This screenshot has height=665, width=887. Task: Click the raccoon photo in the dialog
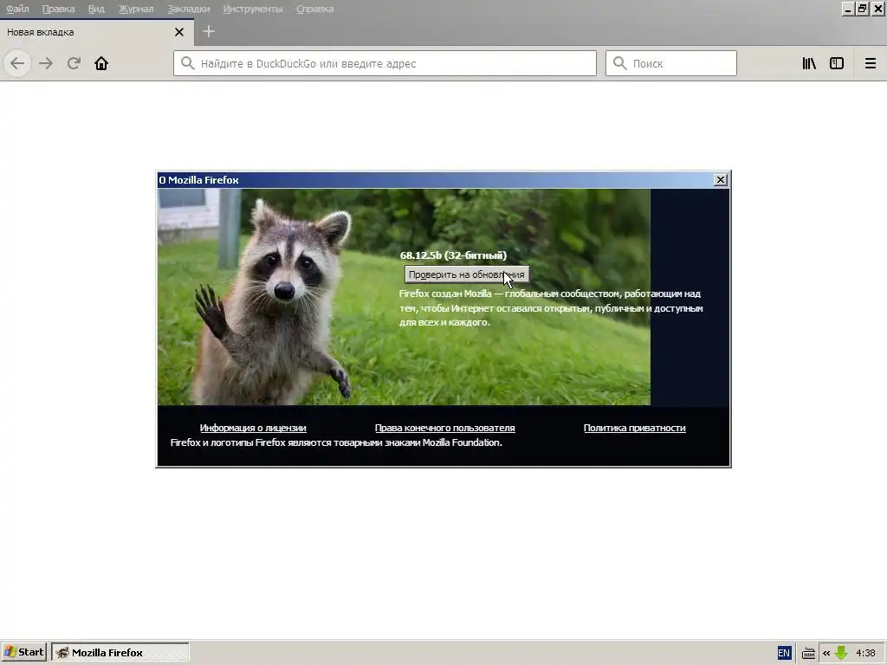404,297
